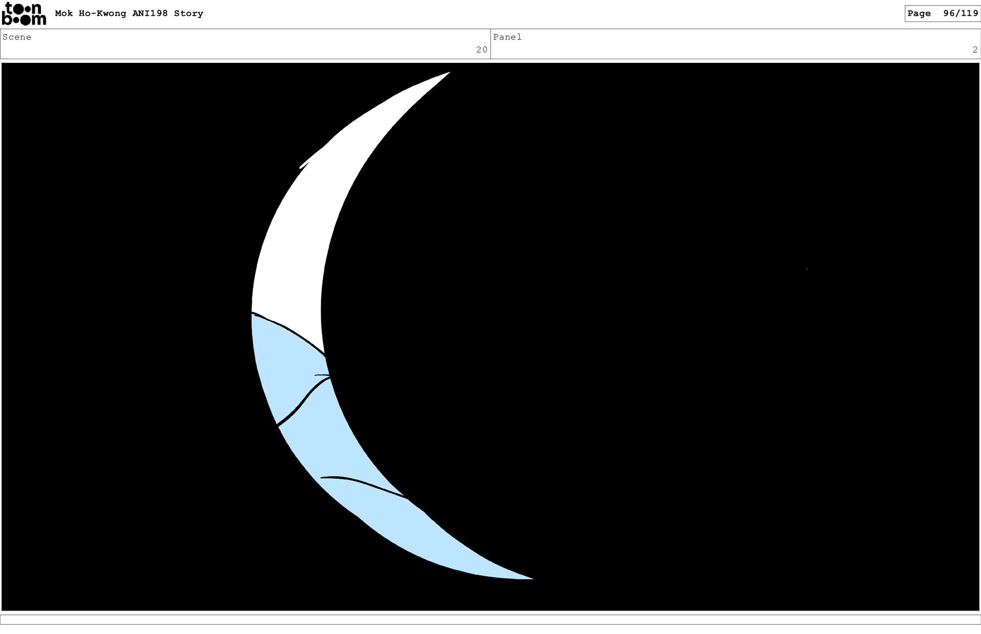Image resolution: width=981 pixels, height=634 pixels.
Task: Click the 'Mok Ho-Kwong ANI198 Story' title
Action: (129, 14)
